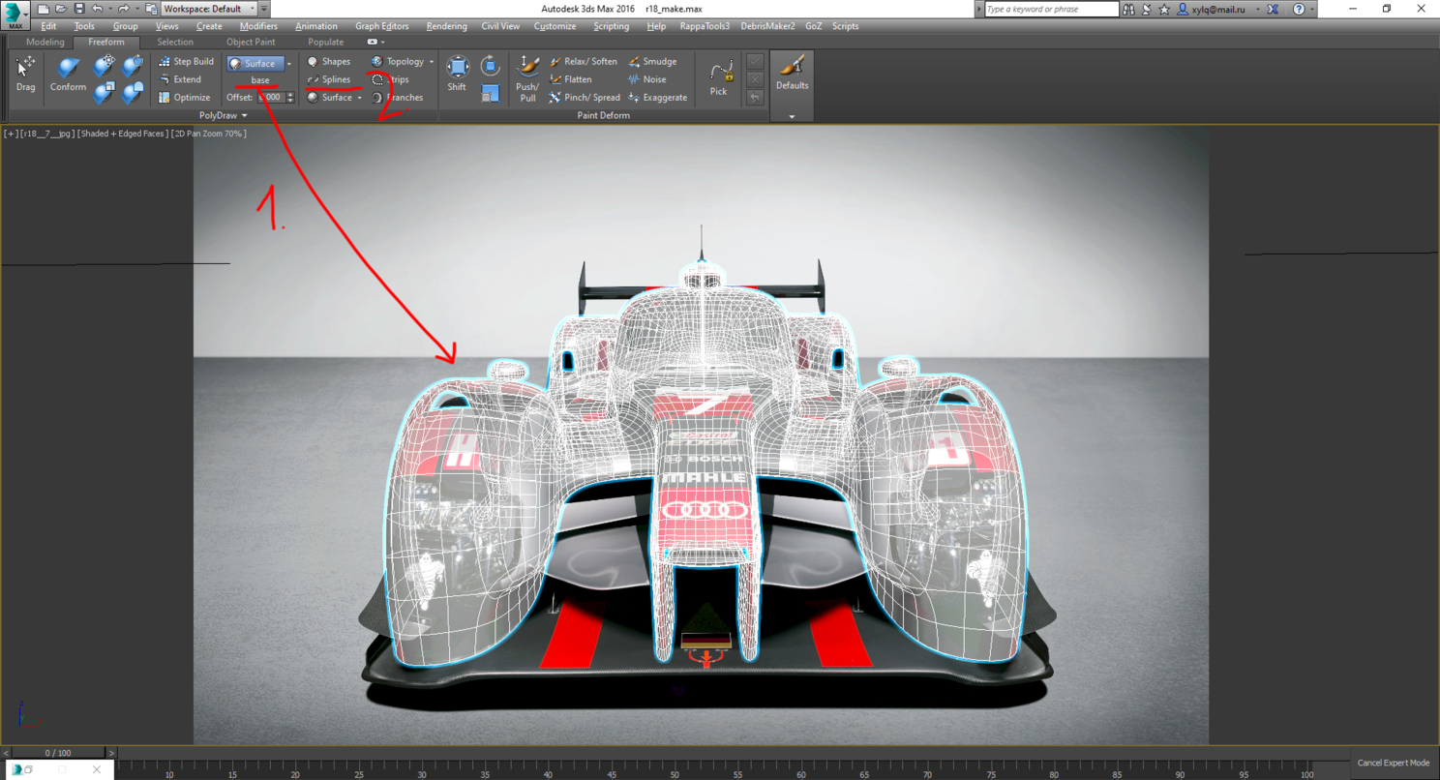This screenshot has height=780, width=1440.
Task: Open the Workspace: Default dropdown
Action: point(209,9)
